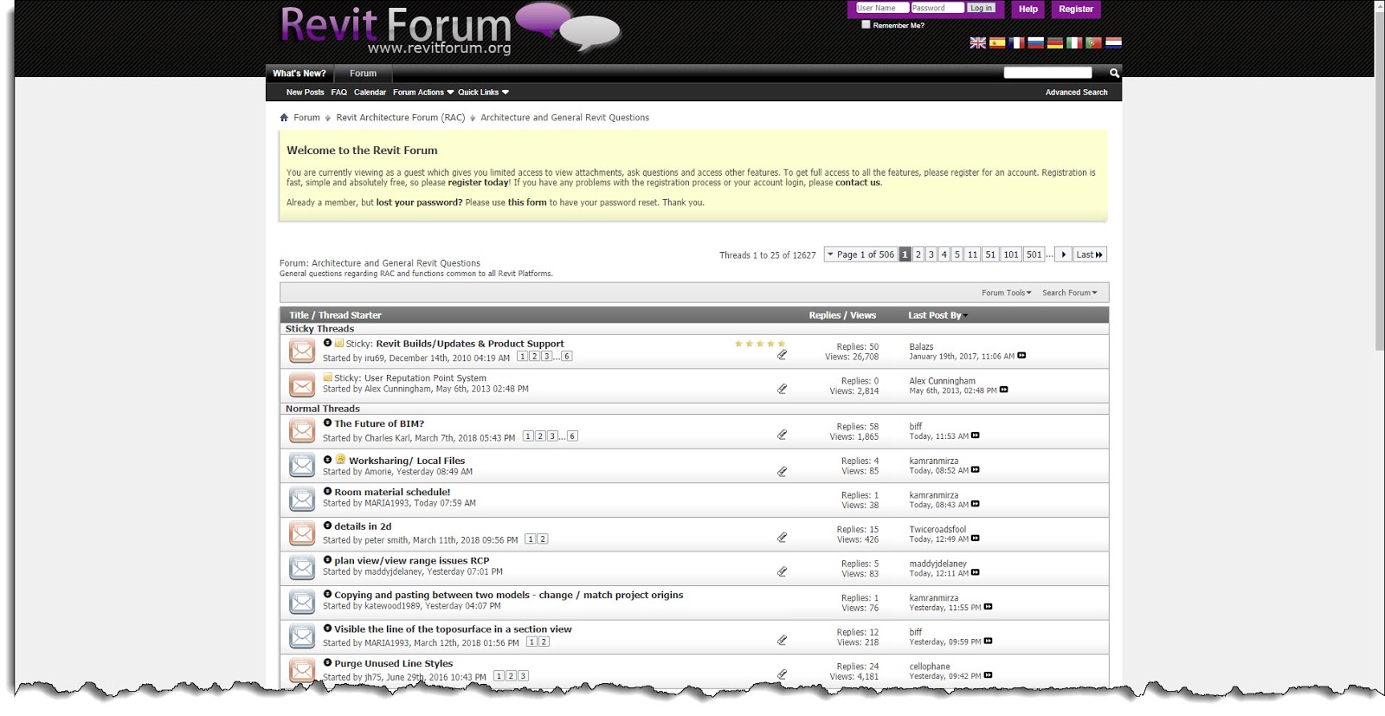This screenshot has height=716, width=1385.
Task: Jump to Last page of threads
Action: (1089, 255)
